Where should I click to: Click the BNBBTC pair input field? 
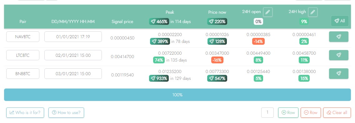[x=23, y=74]
